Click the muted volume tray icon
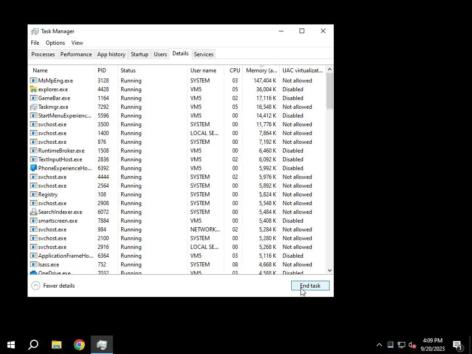This screenshot has height=354, width=472. click(x=412, y=345)
